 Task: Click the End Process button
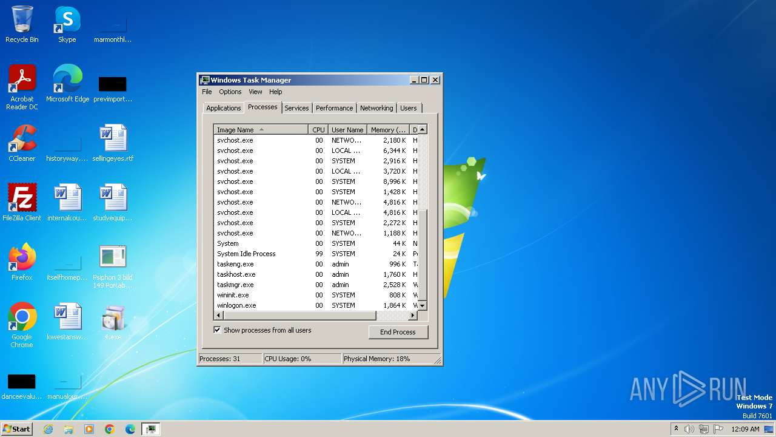398,332
